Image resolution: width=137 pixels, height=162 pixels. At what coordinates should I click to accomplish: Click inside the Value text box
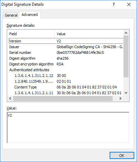(x=68, y=127)
